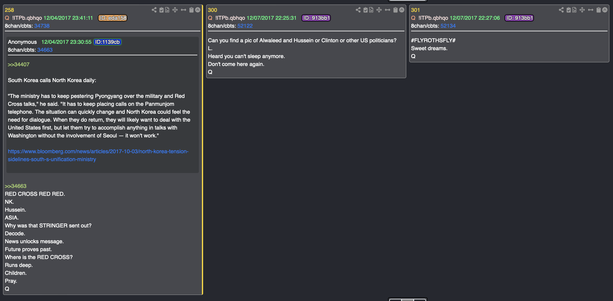Click the four-way move arrows icon on post 300
Viewport: 613px width, 301px height.
[379, 10]
